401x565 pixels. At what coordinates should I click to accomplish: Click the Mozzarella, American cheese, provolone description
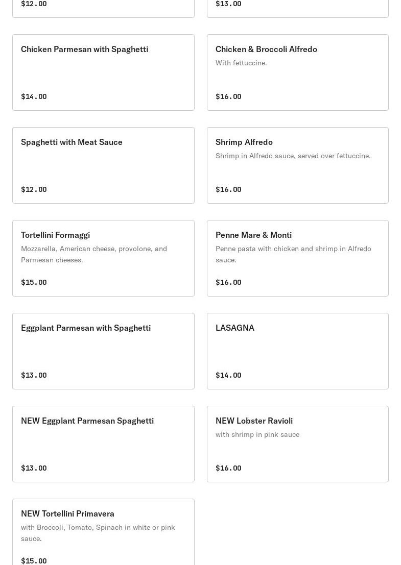point(94,254)
